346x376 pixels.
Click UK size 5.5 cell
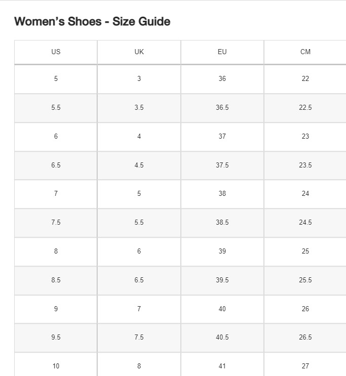139,223
